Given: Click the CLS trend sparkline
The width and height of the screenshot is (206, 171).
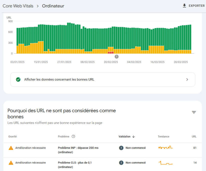Looking at the screenshot, I should coord(165,163).
